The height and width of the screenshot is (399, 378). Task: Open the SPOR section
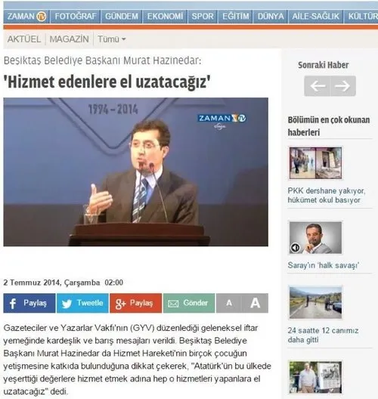(203, 17)
